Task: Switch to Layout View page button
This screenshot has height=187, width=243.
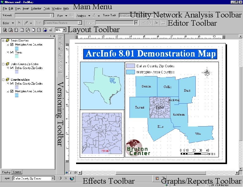Action: point(70,173)
